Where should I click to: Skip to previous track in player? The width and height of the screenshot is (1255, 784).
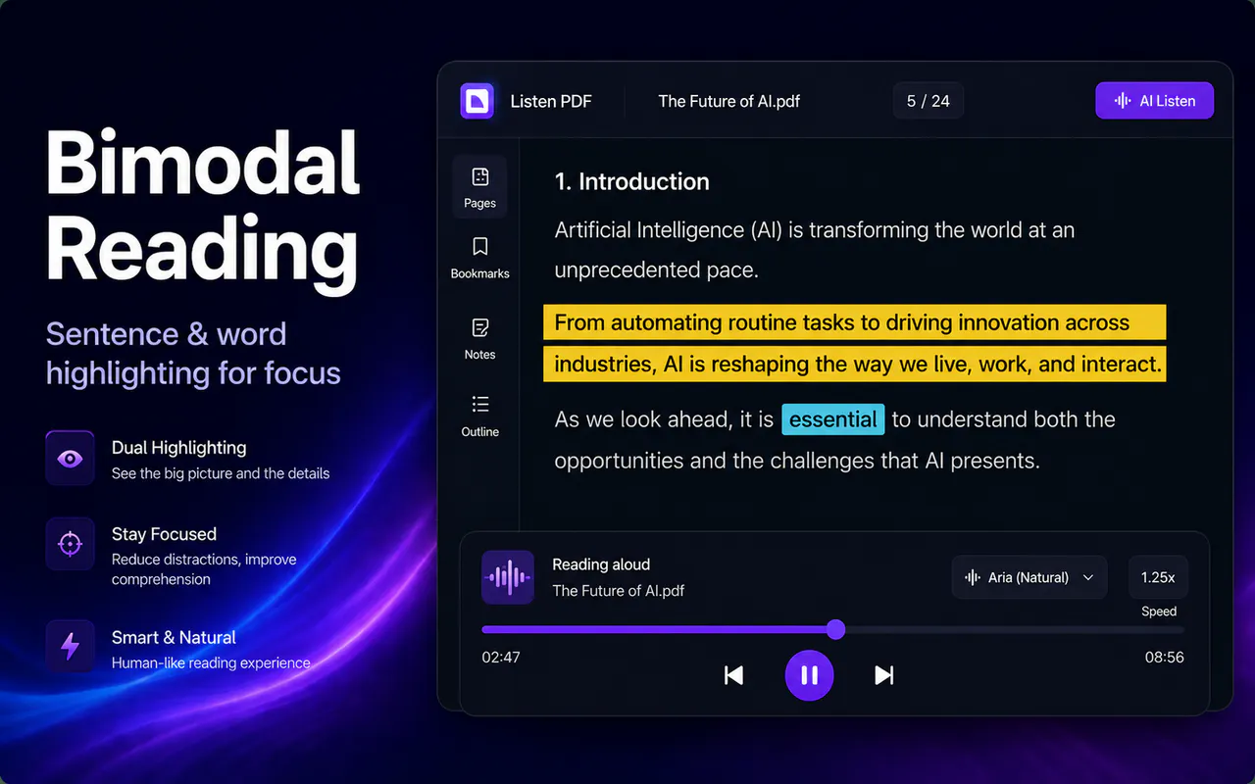click(x=733, y=675)
